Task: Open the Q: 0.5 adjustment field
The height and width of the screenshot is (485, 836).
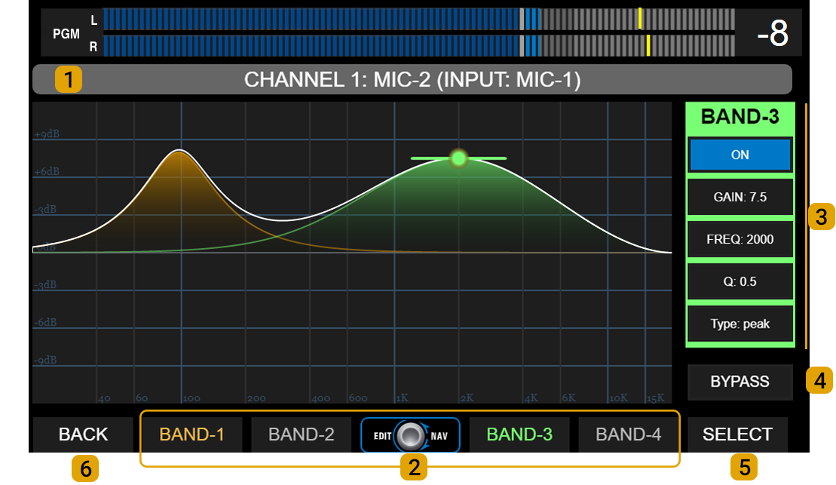Action: (x=739, y=281)
